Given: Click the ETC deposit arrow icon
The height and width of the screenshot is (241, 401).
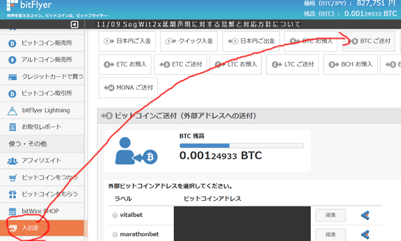Looking at the screenshot, I should click(x=109, y=65).
